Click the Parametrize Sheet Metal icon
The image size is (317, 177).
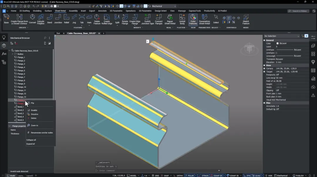tap(204, 19)
